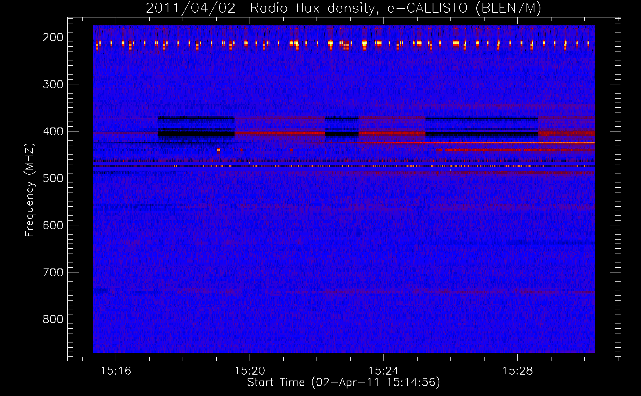Click the 600 frequency tick label
This screenshot has width=641, height=396.
[x=53, y=225]
